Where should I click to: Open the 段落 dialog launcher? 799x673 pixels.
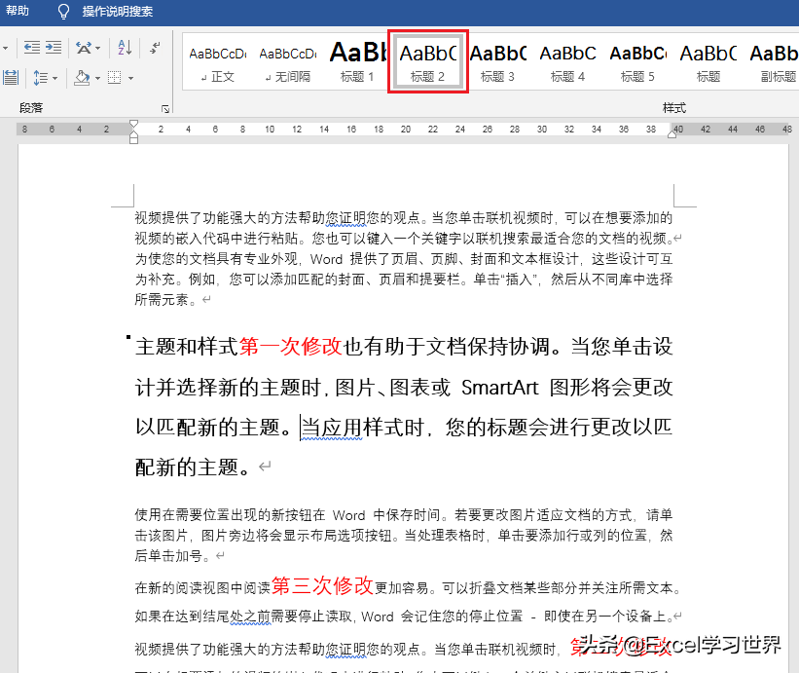pyautogui.click(x=165, y=108)
